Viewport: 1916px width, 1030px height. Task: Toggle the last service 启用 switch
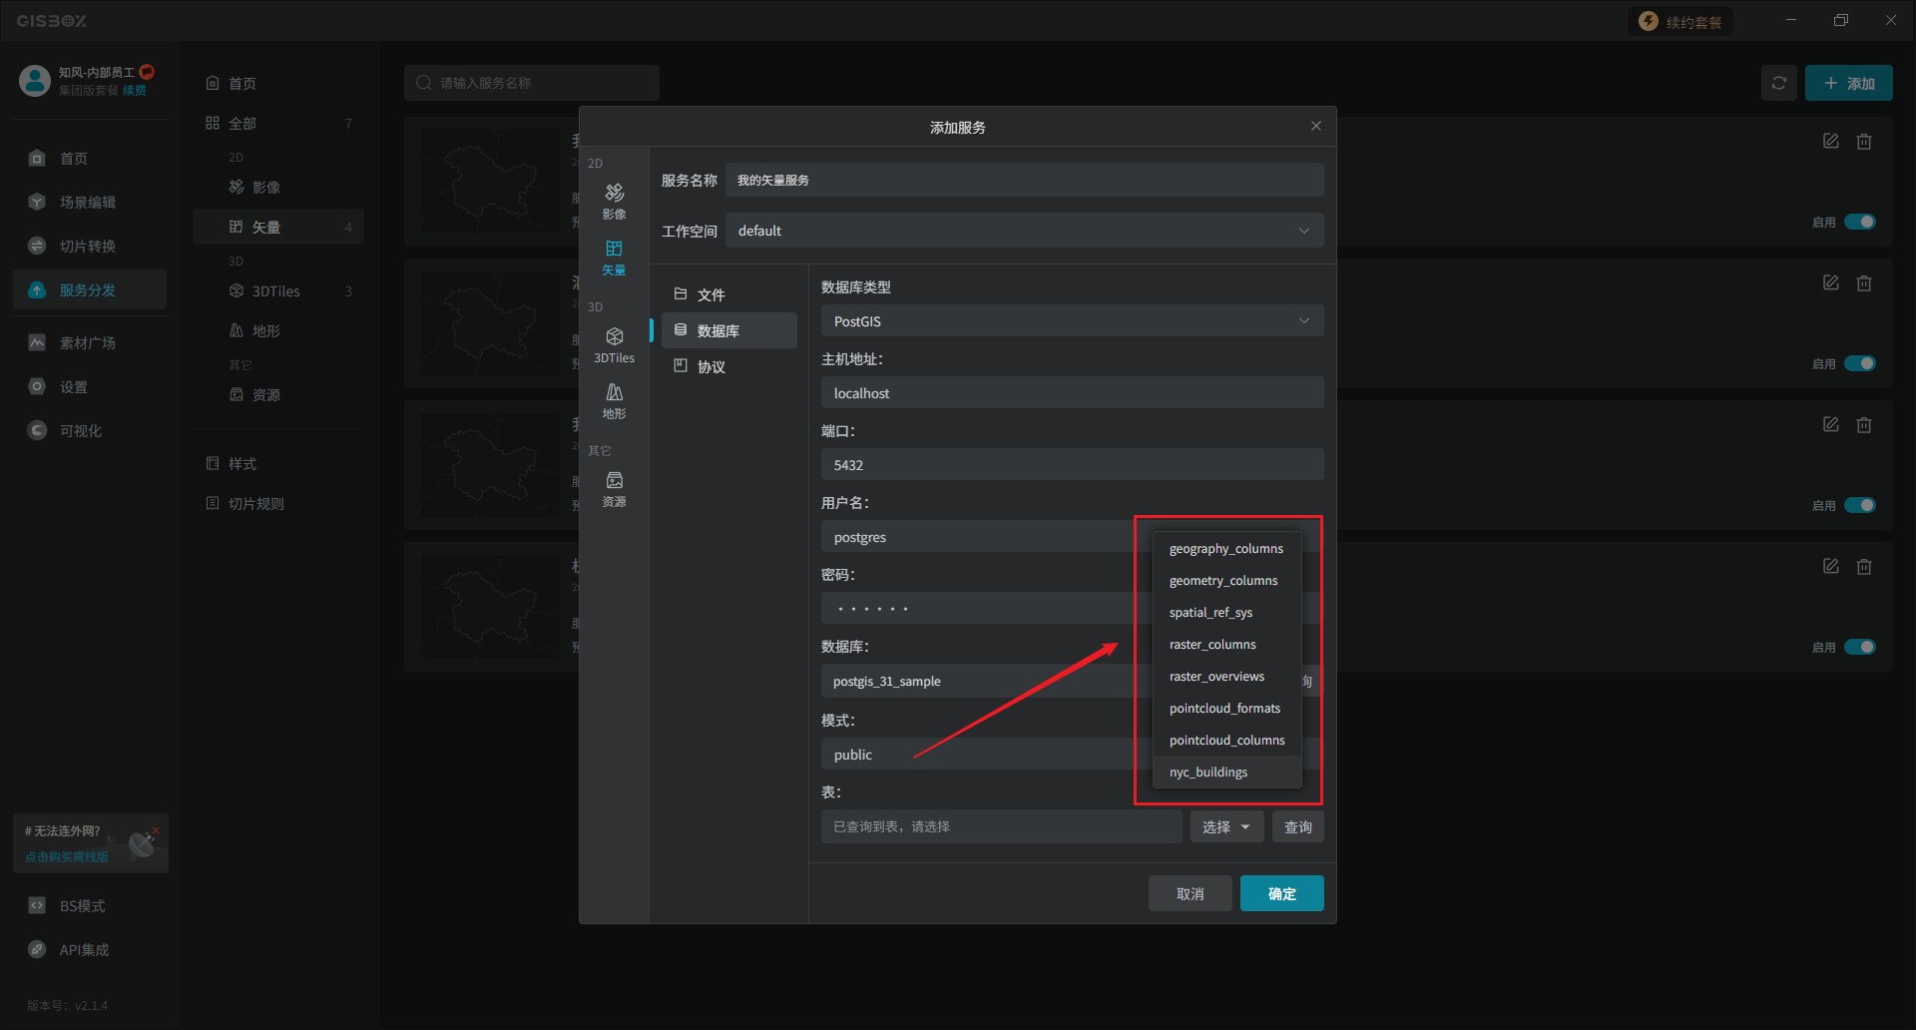point(1859,647)
